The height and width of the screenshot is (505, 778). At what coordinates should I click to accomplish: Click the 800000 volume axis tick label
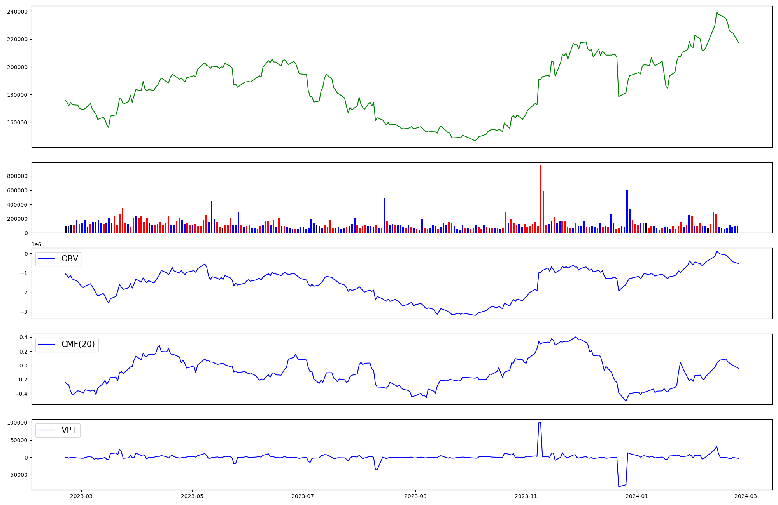coord(17,176)
